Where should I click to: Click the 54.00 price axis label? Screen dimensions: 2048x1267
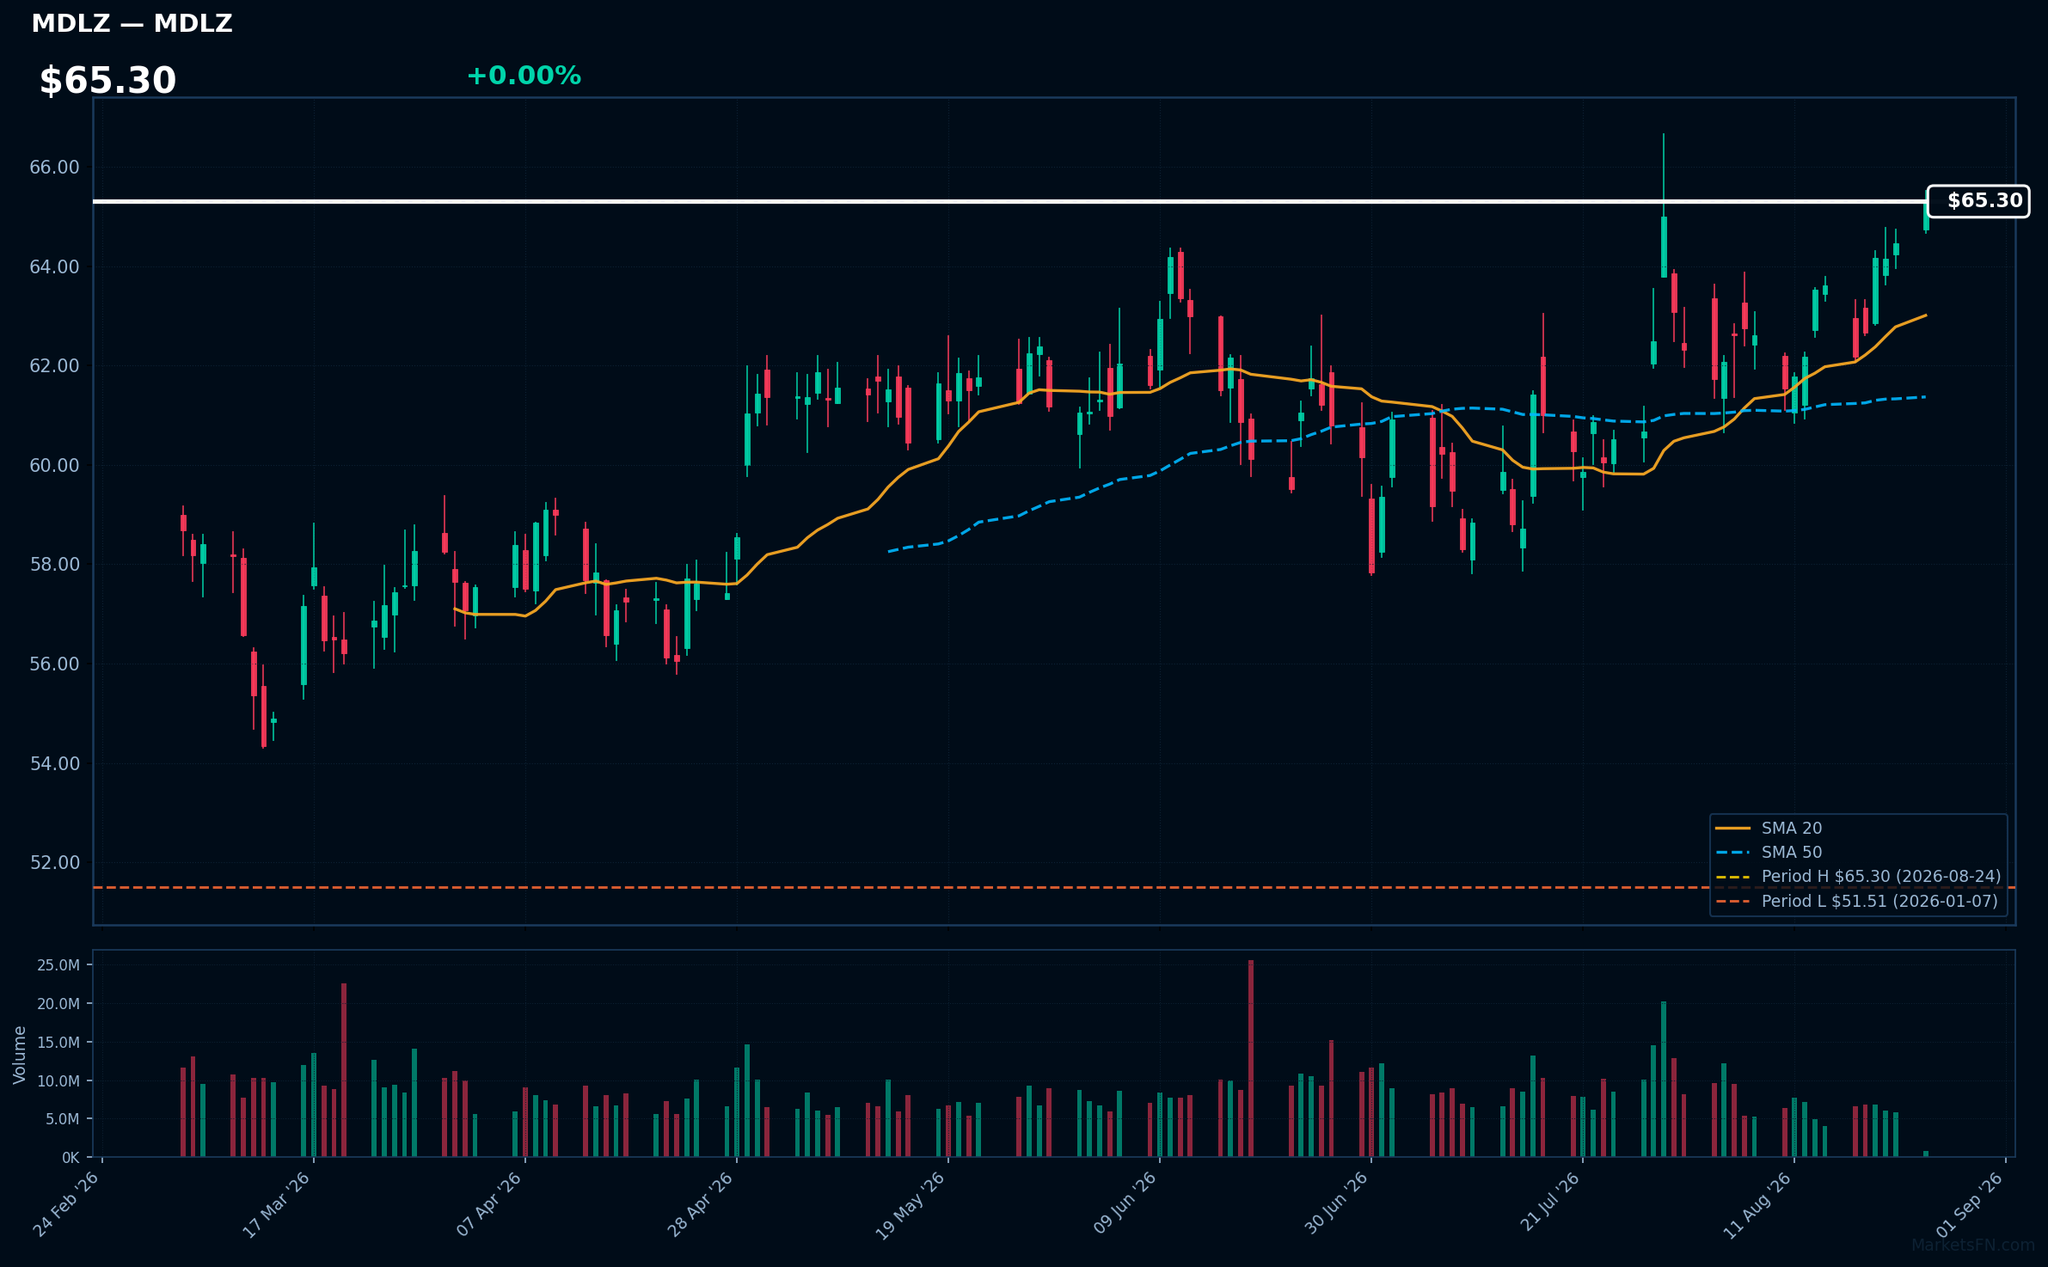[54, 764]
